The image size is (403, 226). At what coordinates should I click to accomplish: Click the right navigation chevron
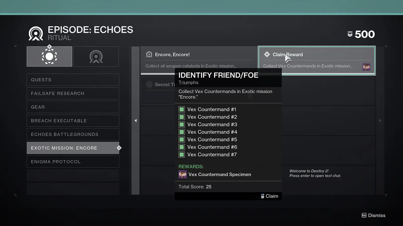(x=380, y=121)
